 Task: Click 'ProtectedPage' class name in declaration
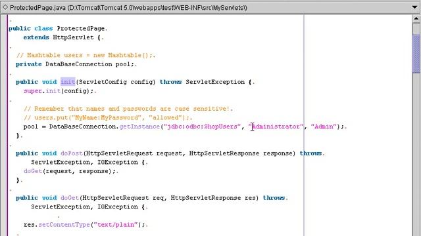80,28
